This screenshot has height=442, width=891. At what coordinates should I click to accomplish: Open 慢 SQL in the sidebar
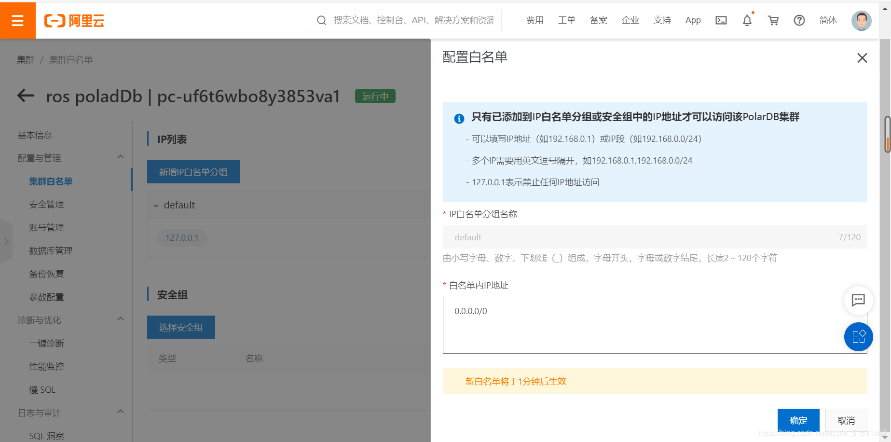click(42, 390)
